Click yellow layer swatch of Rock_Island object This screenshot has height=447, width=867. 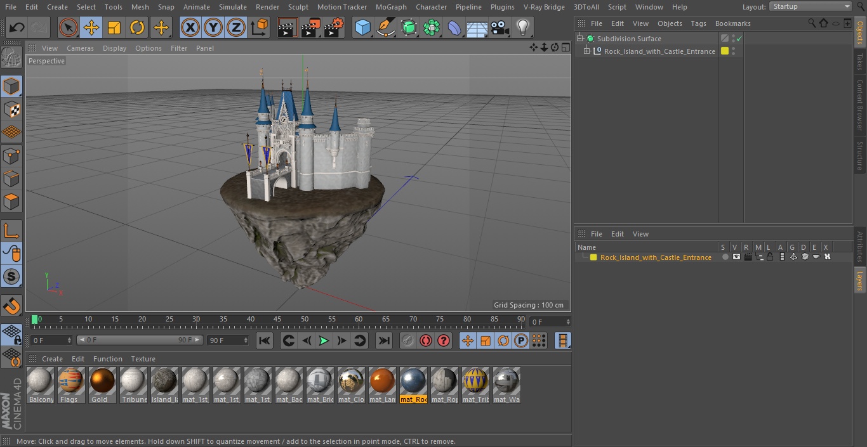(725, 51)
